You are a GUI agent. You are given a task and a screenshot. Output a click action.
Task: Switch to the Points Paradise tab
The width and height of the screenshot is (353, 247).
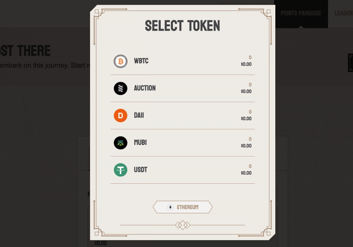coord(301,13)
